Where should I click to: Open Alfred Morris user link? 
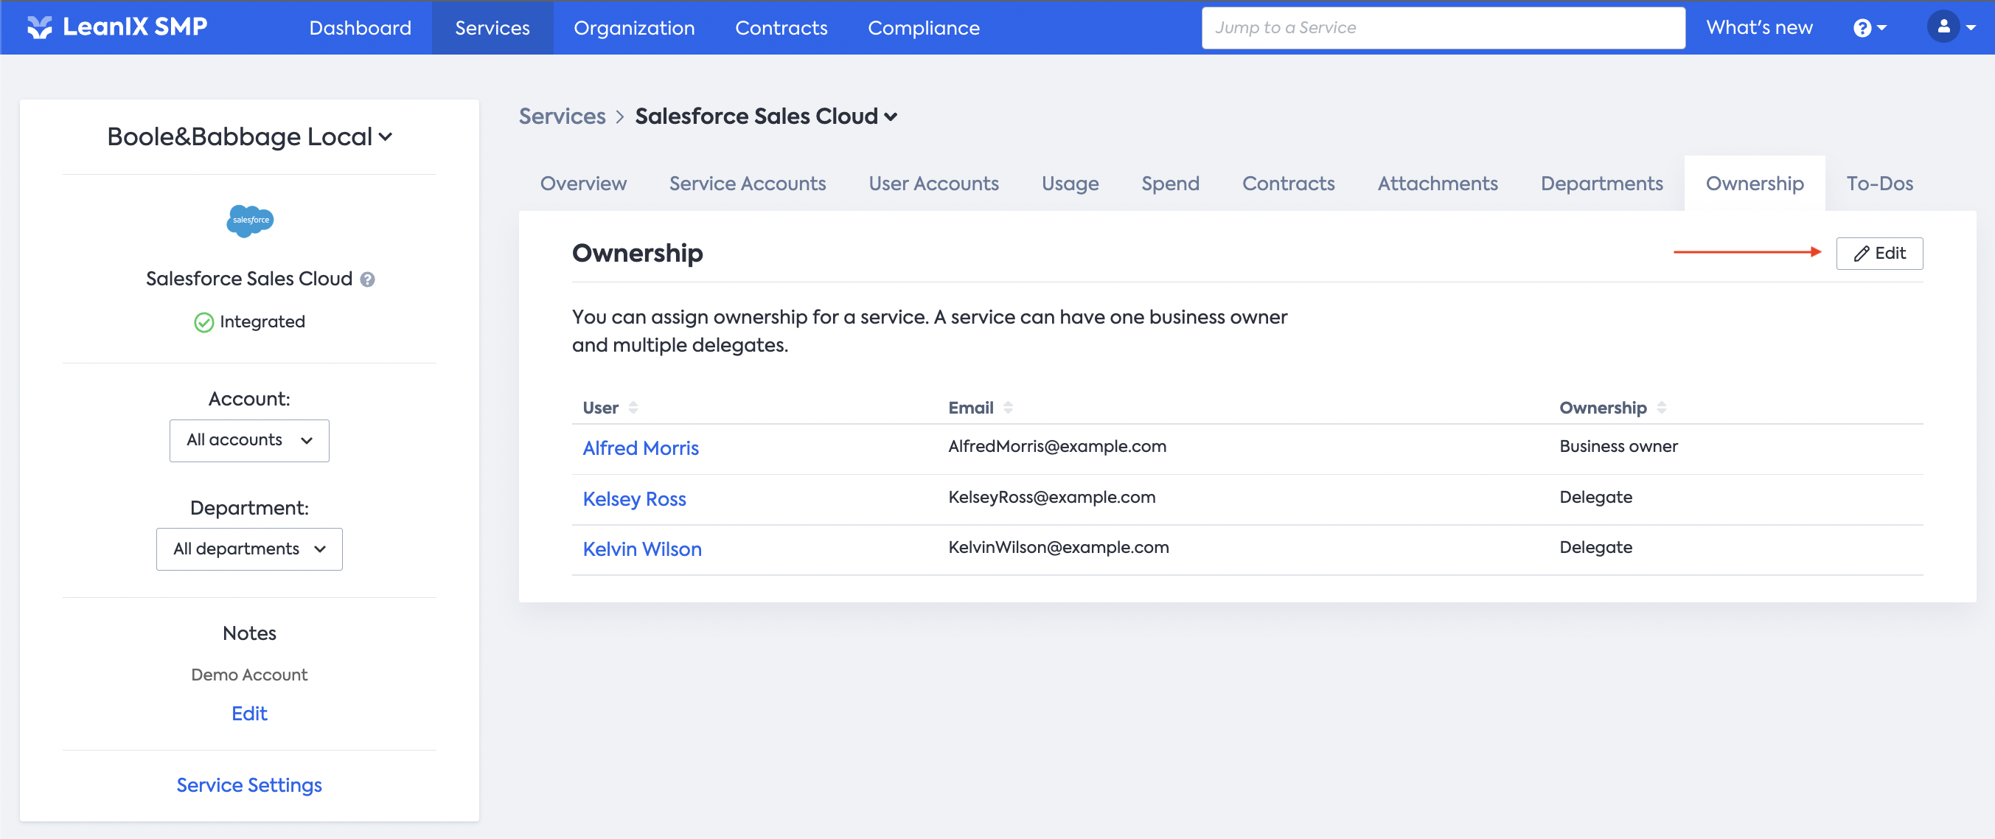pyautogui.click(x=640, y=448)
